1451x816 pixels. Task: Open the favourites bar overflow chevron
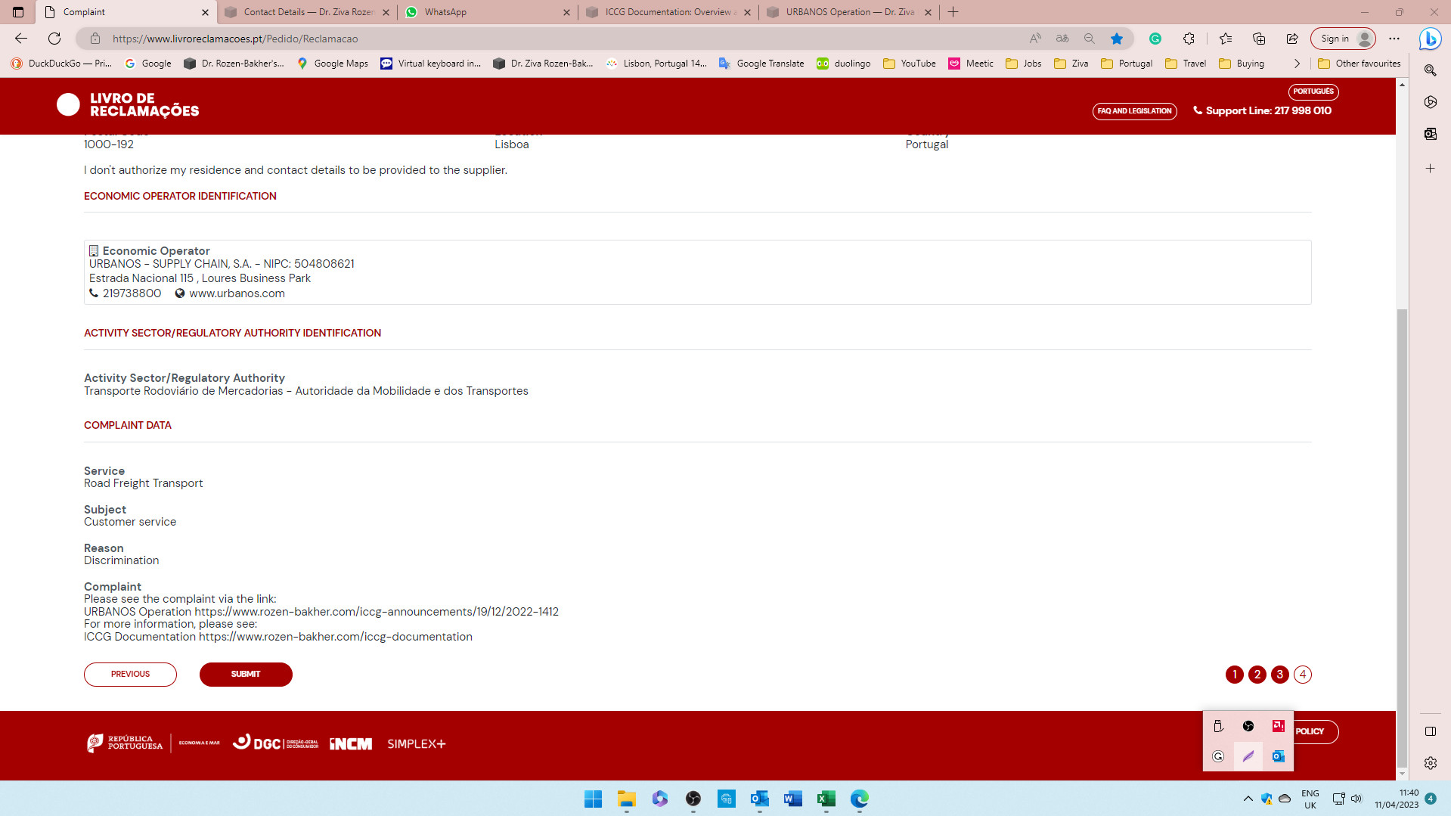click(1298, 64)
